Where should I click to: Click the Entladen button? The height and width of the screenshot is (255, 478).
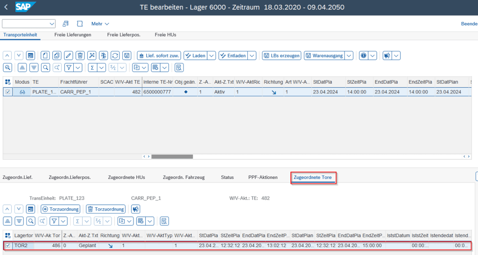pyautogui.click(x=233, y=56)
